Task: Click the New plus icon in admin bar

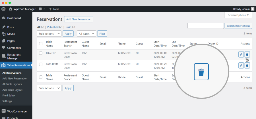Action: pyautogui.click(x=50, y=9)
